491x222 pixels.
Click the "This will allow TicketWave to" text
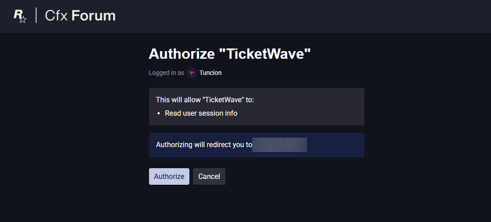click(x=205, y=100)
